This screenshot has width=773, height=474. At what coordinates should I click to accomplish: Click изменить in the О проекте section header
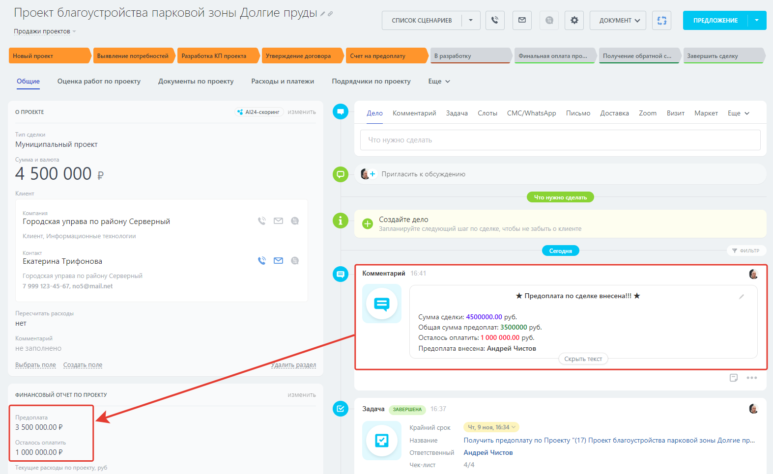(302, 112)
